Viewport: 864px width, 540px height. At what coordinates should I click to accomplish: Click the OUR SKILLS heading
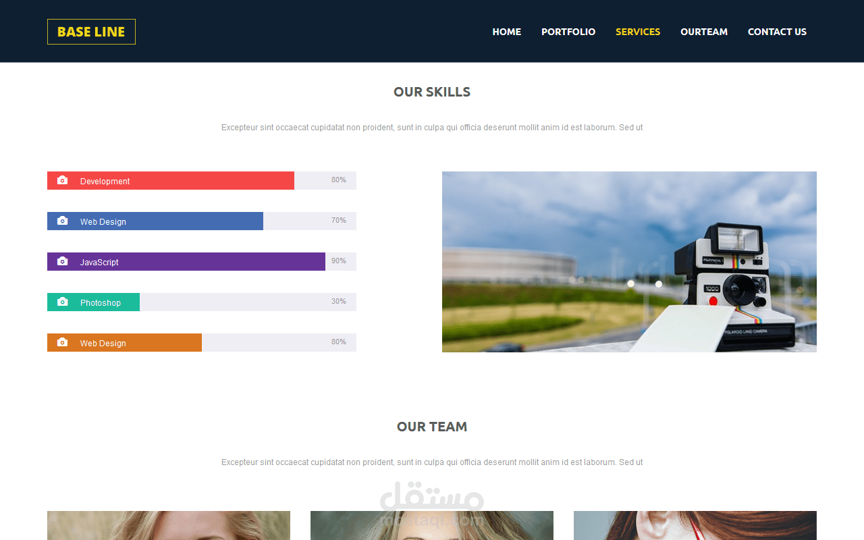click(x=432, y=92)
